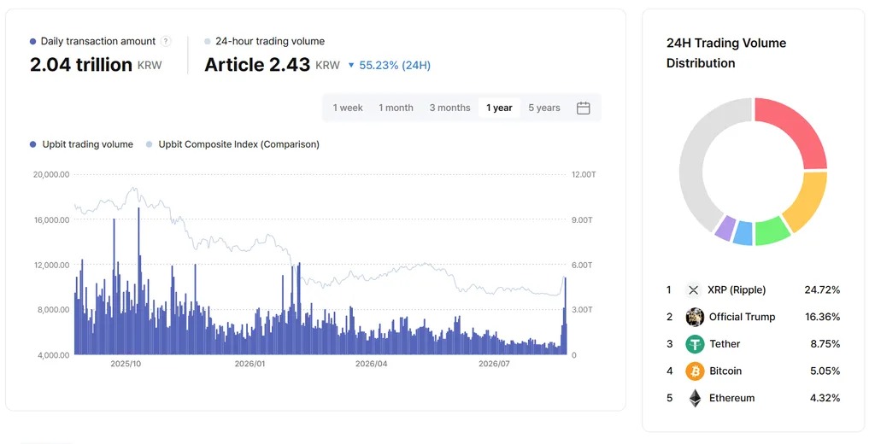Click the XRP (Ripple) coin icon

694,290
